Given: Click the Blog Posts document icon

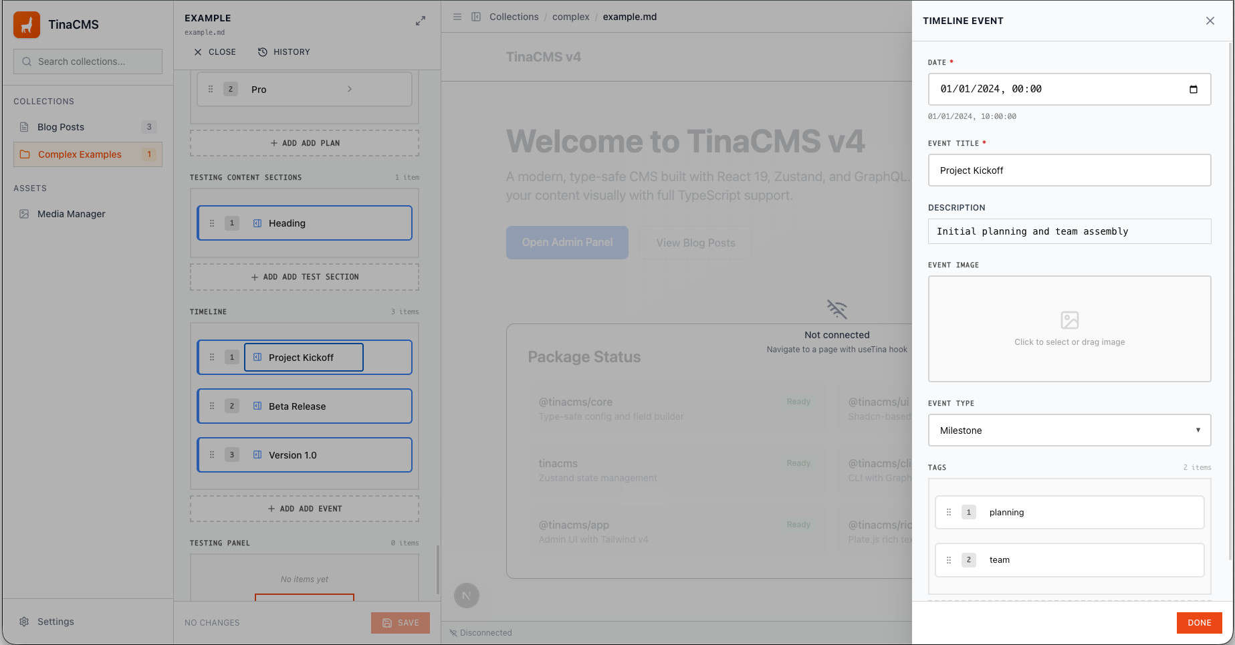Looking at the screenshot, I should tap(24, 127).
